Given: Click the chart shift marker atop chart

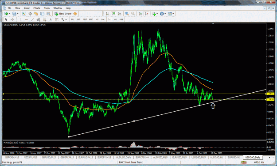Looking at the screenshot, I should (x=213, y=23).
